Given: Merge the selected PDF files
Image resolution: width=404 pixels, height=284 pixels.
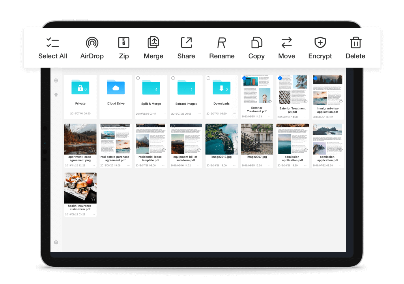Looking at the screenshot, I should (153, 43).
